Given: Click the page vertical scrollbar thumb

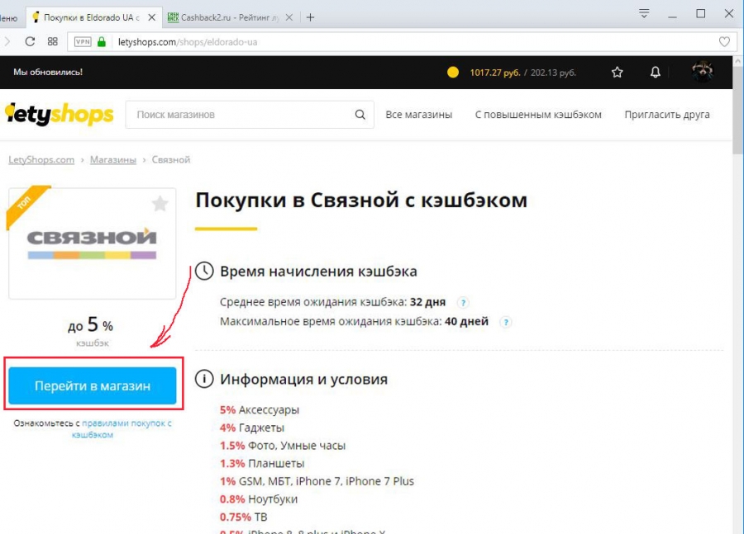Looking at the screenshot, I should click(738, 110).
